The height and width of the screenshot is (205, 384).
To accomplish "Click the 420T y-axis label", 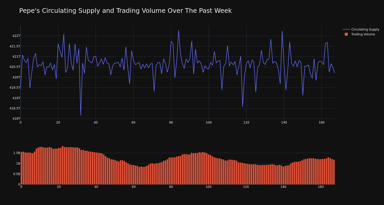I will click(16, 77).
